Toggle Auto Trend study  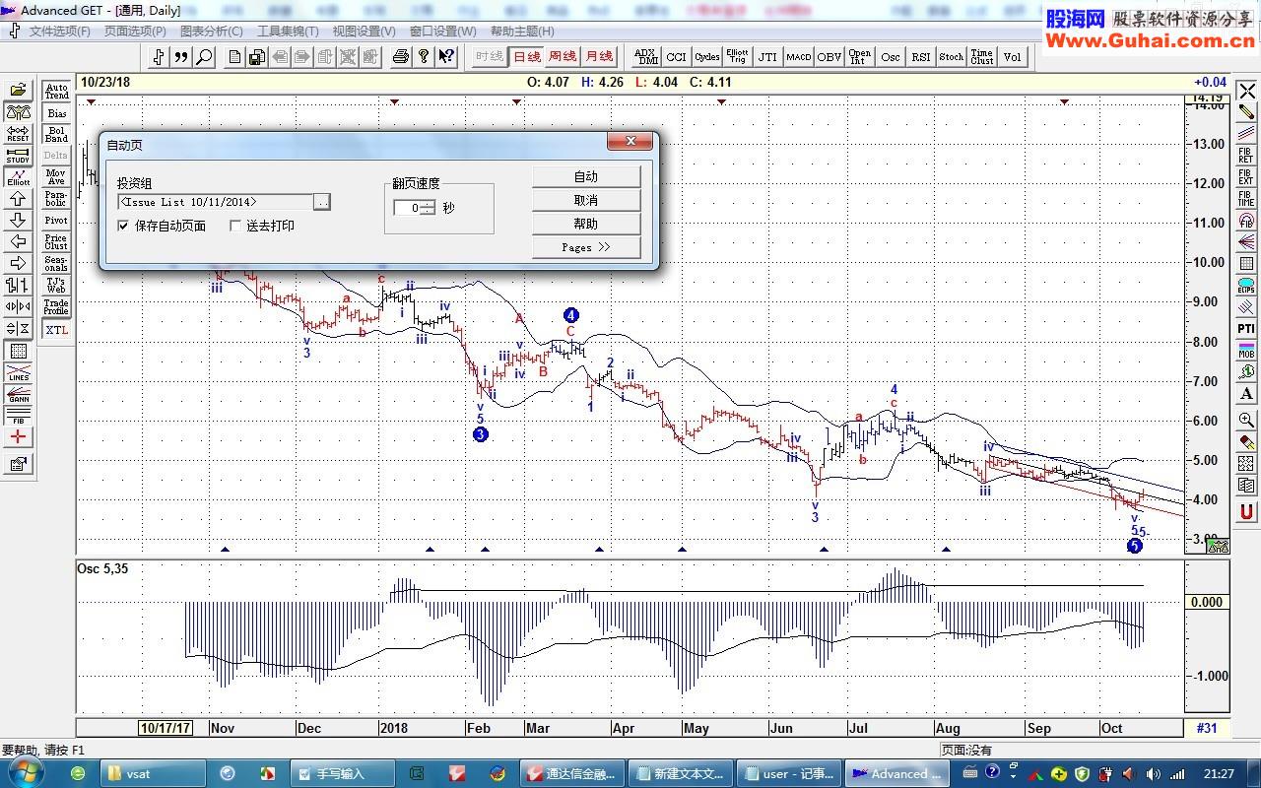[57, 91]
